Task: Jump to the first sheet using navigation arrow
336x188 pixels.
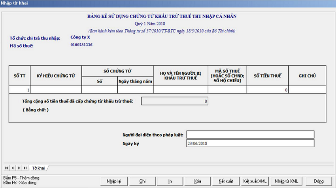Action: coord(6,168)
